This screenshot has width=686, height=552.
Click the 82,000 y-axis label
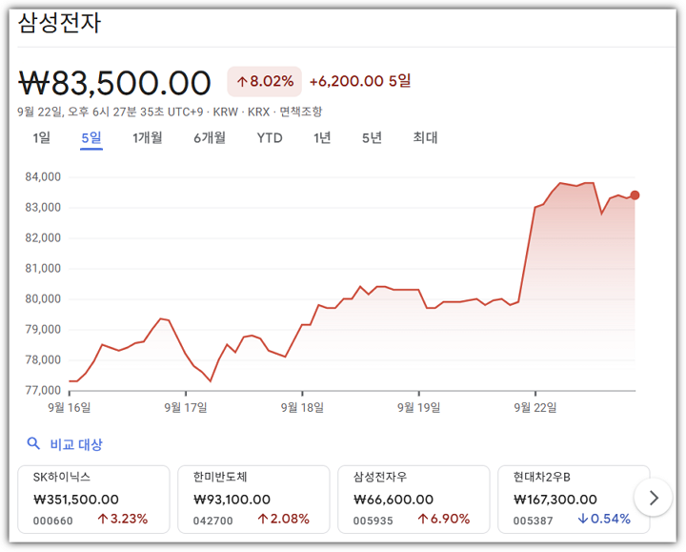[43, 237]
